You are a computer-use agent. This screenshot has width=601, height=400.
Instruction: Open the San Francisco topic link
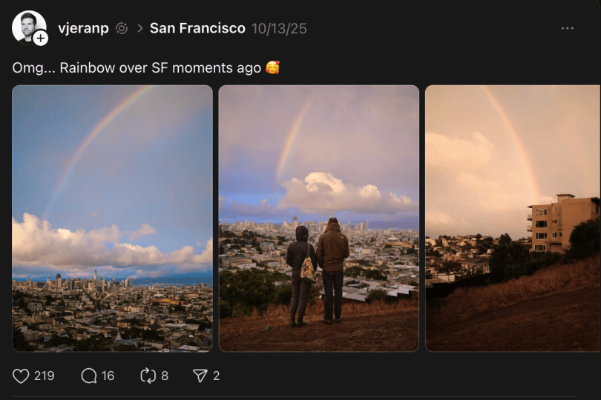click(x=197, y=28)
